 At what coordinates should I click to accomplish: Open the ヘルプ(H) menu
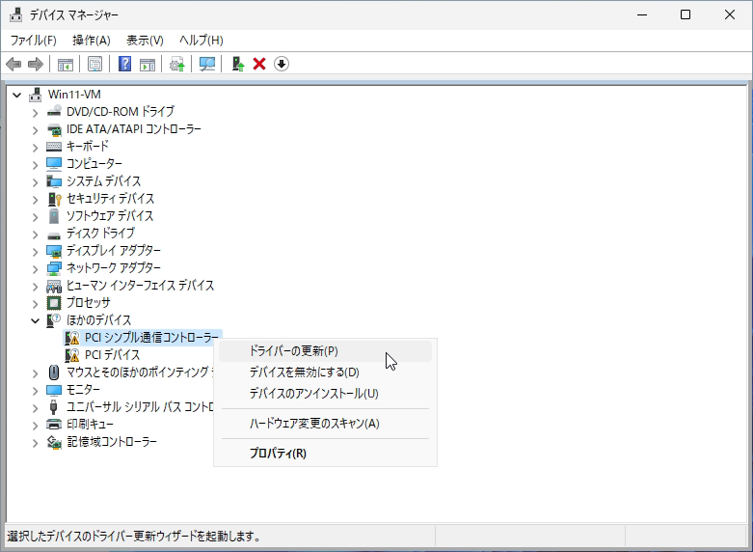point(202,41)
